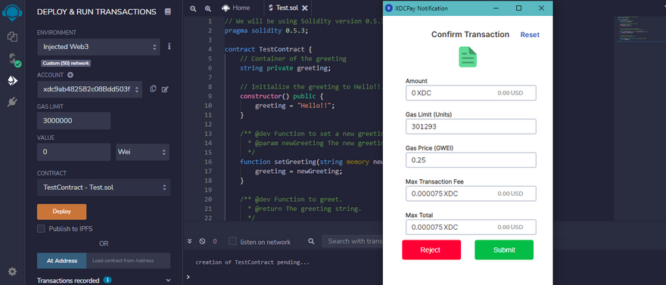Click XDCPay Amount field
666x285 pixels.
click(471, 93)
